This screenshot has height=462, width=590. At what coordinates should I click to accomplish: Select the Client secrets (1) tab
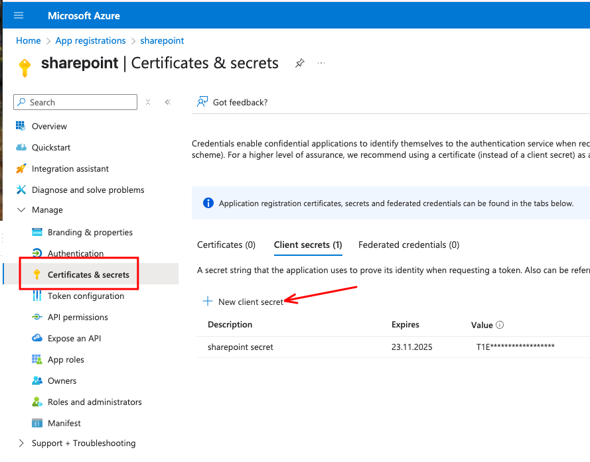[308, 245]
